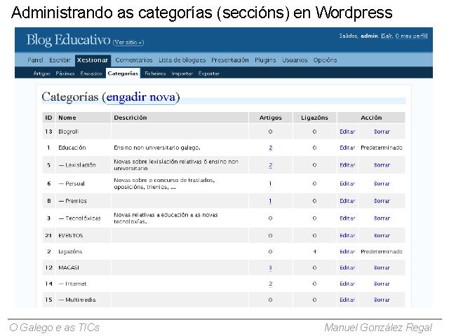The width and height of the screenshot is (449, 336).
Task: Switch to the Ficheiros subtab
Action: pyautogui.click(x=155, y=73)
